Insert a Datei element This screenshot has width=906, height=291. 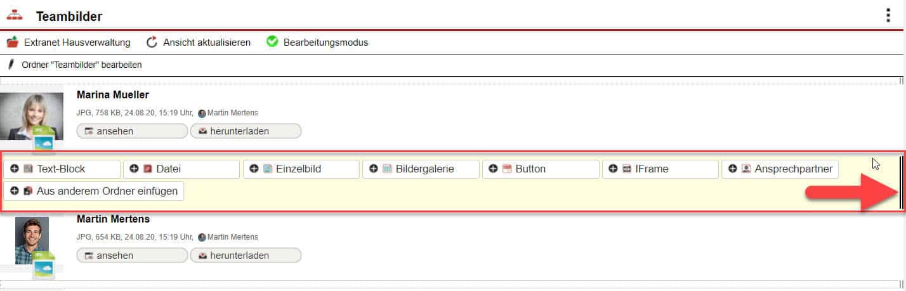[181, 169]
